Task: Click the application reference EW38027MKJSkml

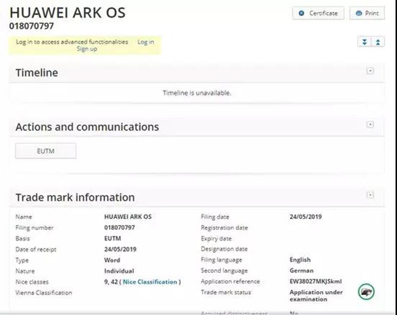Action: [x=316, y=281]
